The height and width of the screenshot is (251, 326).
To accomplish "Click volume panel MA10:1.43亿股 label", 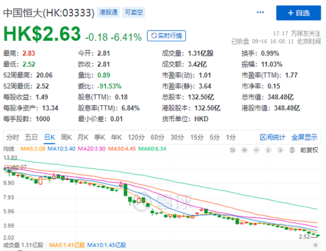I will [x=106, y=245].
